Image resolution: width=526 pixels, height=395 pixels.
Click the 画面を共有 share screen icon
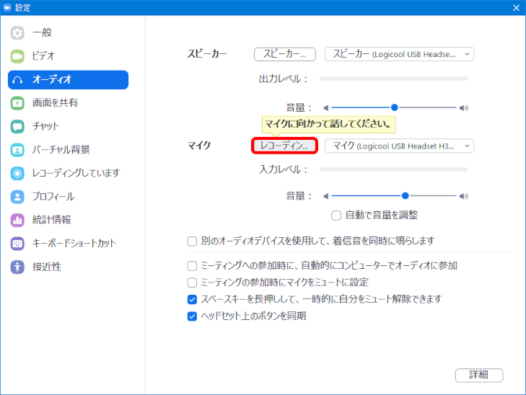tap(17, 103)
